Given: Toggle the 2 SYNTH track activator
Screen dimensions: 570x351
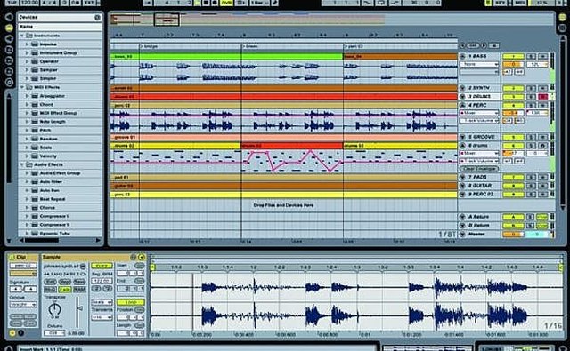Looking at the screenshot, I should coord(513,88).
